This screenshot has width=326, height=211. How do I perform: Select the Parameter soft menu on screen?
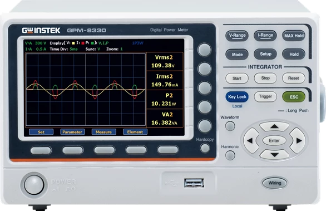coord(72,132)
